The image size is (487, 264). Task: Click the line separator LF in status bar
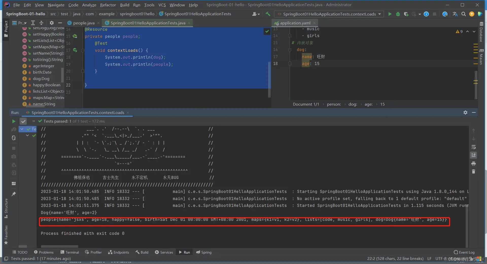click(429, 259)
